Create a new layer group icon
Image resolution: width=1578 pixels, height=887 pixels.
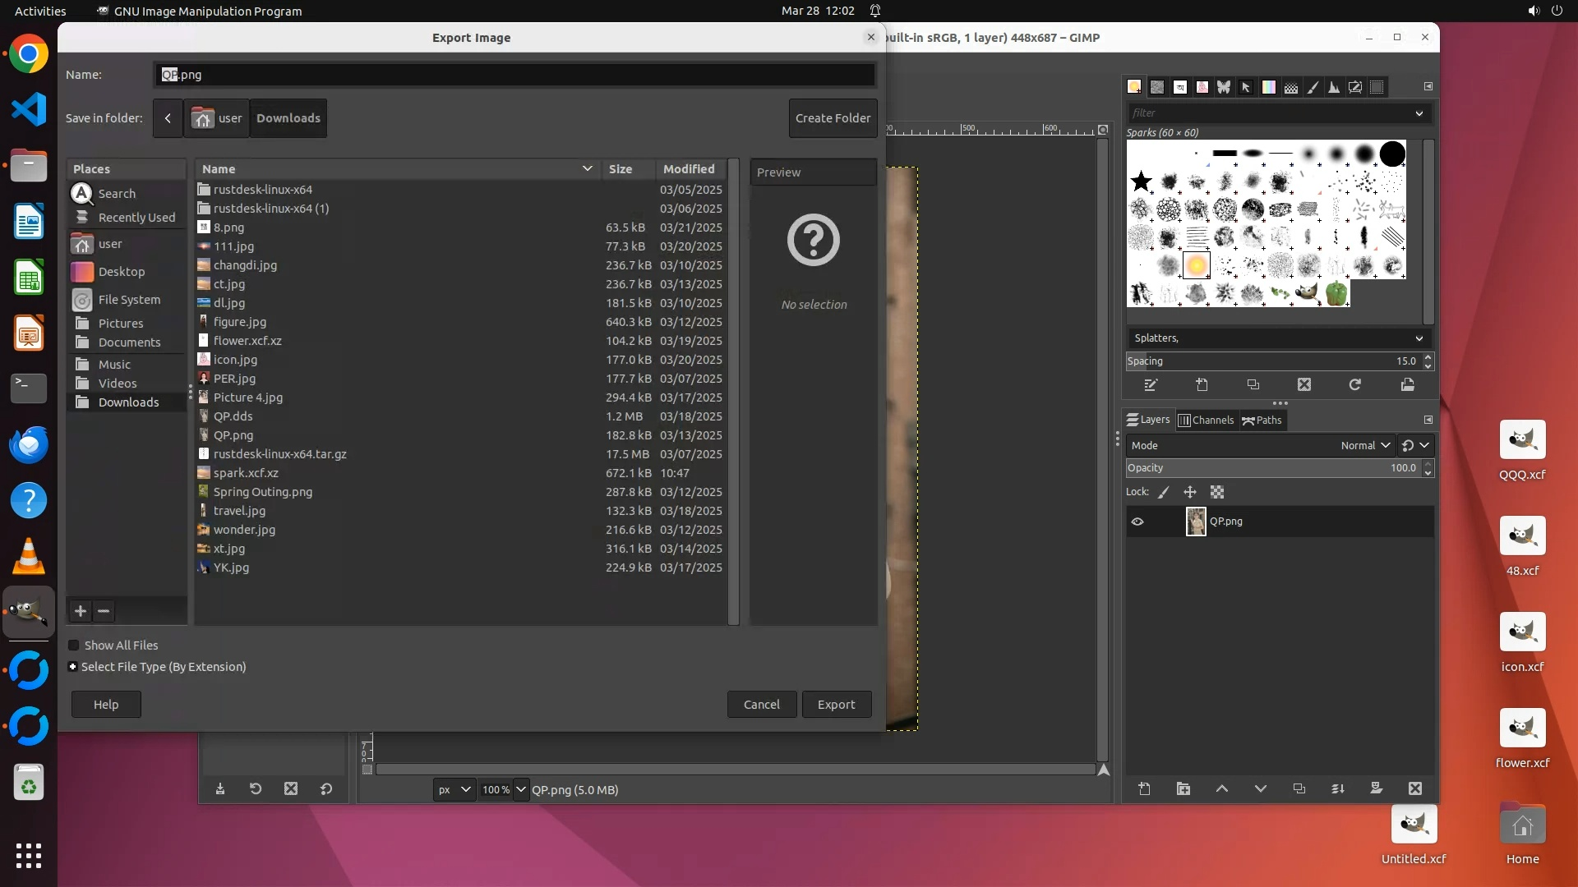[1183, 788]
